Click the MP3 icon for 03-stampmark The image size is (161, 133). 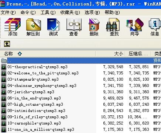pyautogui.click(x=4, y=79)
